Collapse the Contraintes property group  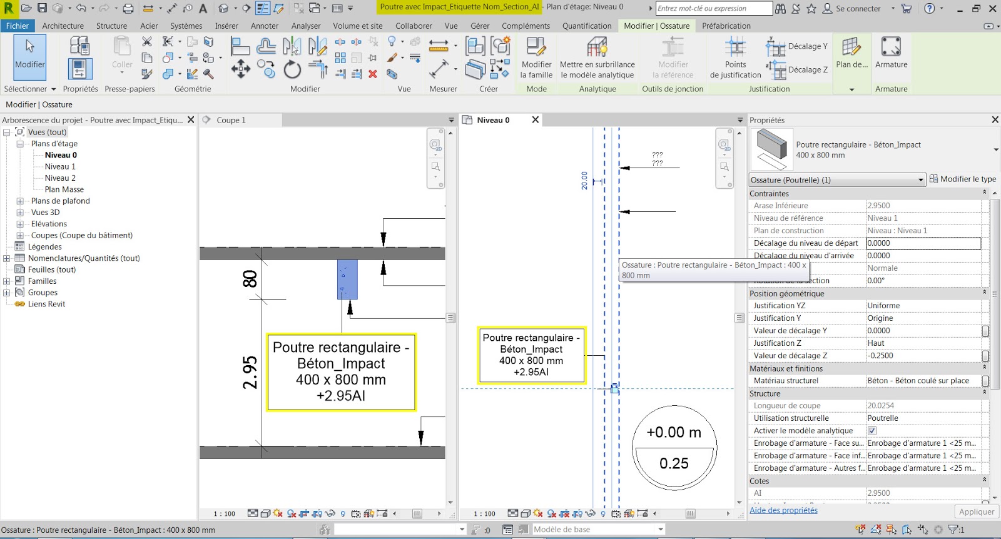[x=984, y=193]
